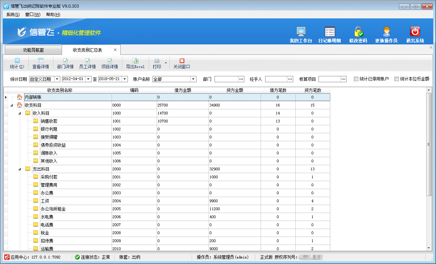436x264 pixels.
Task: Click the vertical scrollbar down arrow
Action: pos(429,248)
